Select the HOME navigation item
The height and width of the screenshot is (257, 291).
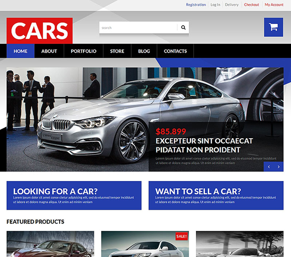pyautogui.click(x=20, y=51)
